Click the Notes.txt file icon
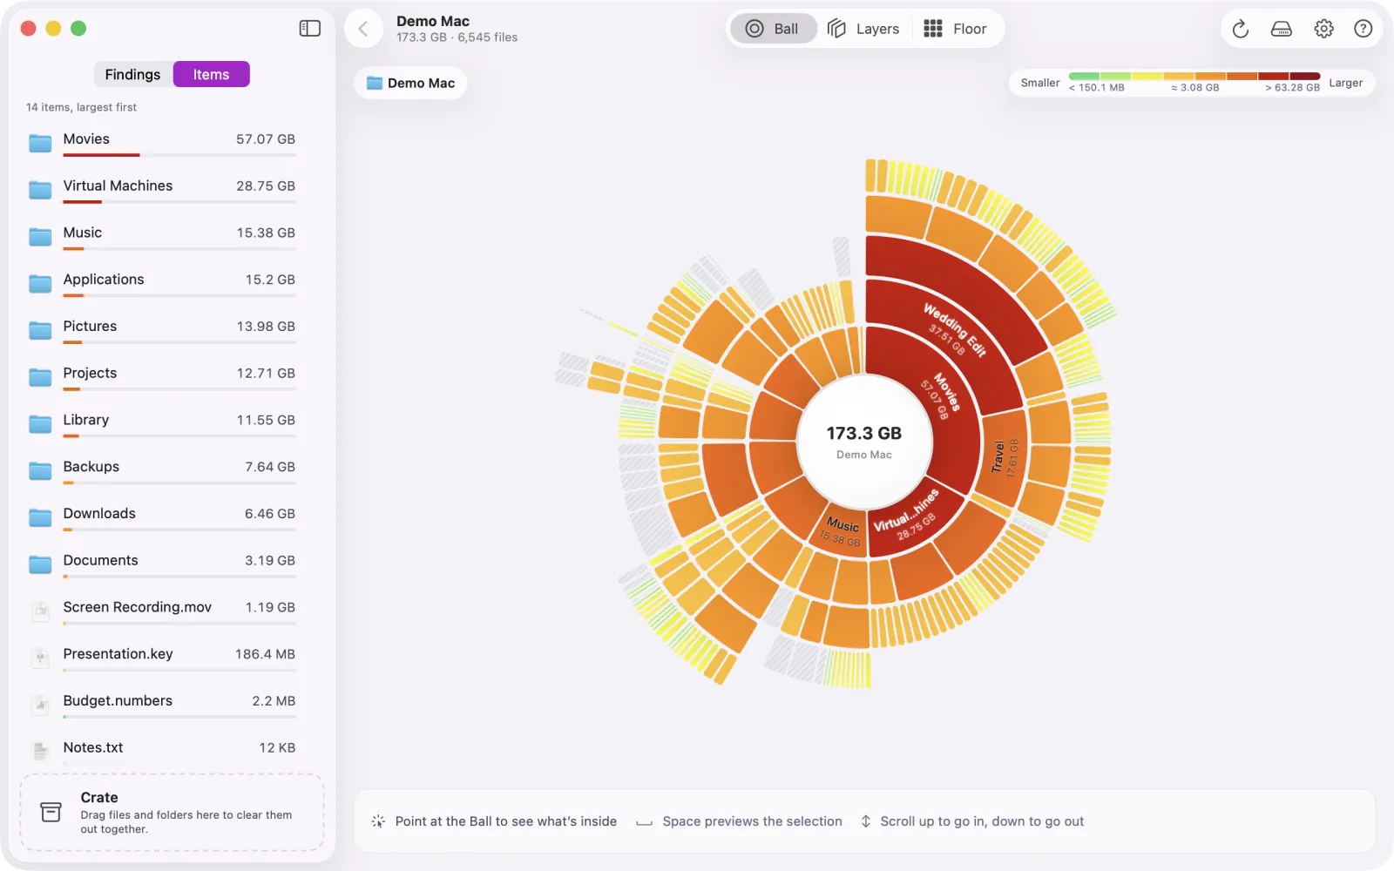 click(x=40, y=751)
